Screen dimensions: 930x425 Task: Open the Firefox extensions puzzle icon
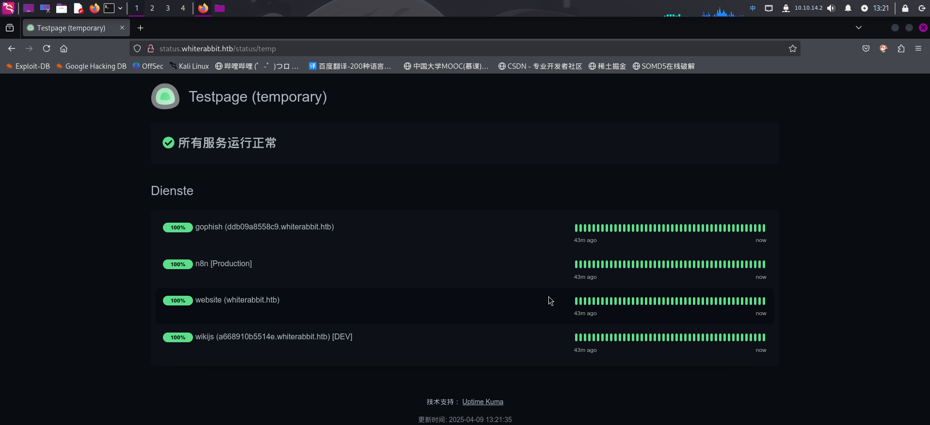coord(901,48)
